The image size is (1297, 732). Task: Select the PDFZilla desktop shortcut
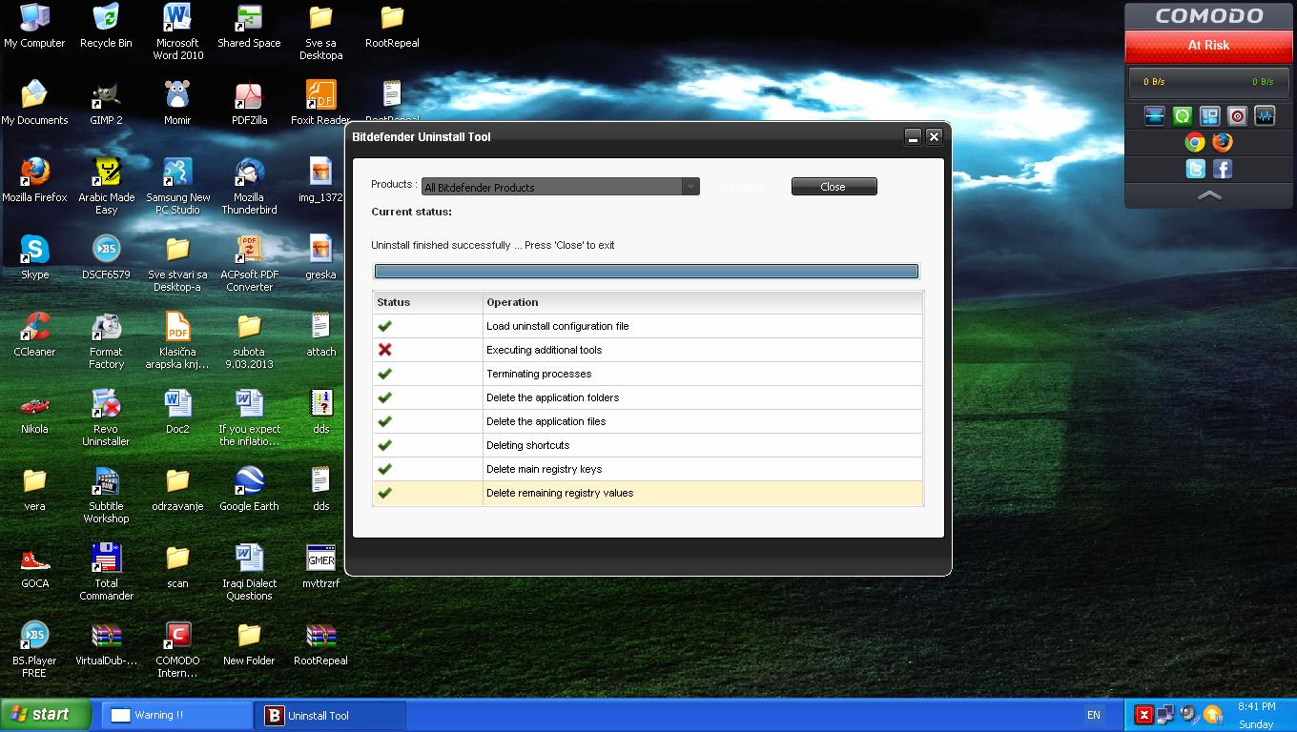point(249,104)
